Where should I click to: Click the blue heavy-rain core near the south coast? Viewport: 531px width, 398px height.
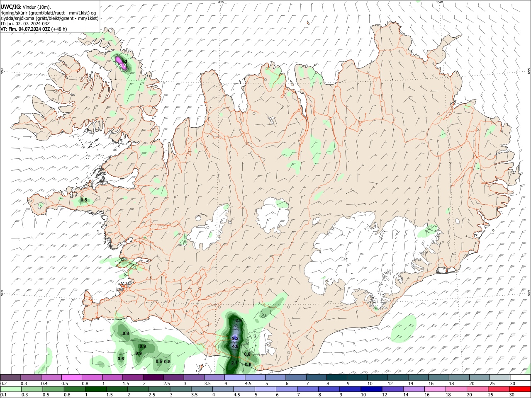(235, 338)
